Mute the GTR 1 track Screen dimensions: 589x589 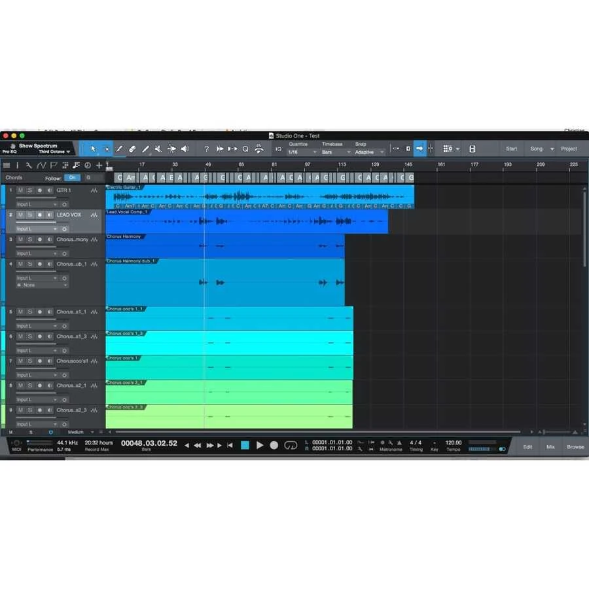coord(20,190)
